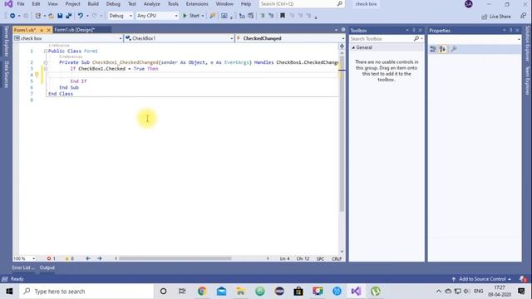Screen dimensions: 532x299
Task: Open the Any CPU platform dropdown
Action: (157, 16)
